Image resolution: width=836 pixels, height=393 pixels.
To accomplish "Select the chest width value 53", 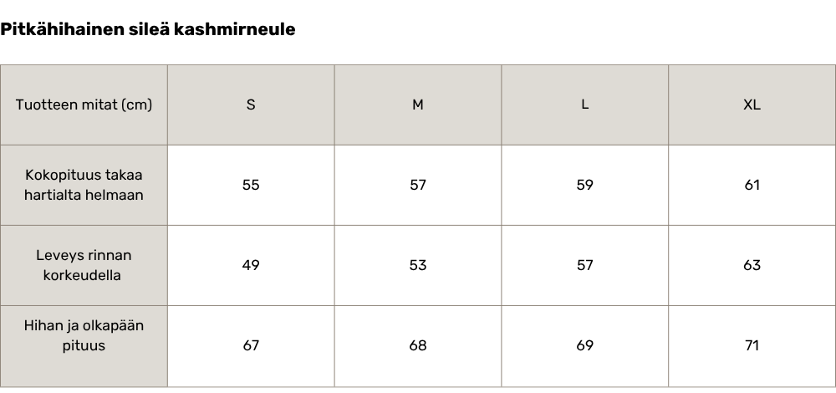I will click(418, 265).
